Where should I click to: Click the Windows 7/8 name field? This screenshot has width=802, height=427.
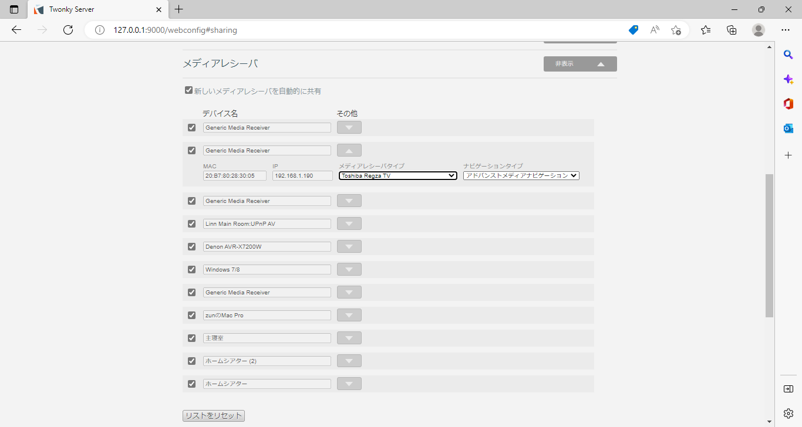267,269
